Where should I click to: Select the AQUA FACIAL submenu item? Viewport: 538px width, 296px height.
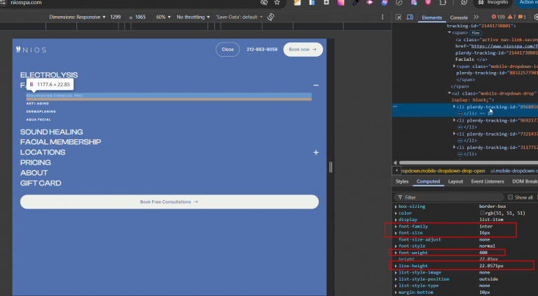[x=39, y=120]
